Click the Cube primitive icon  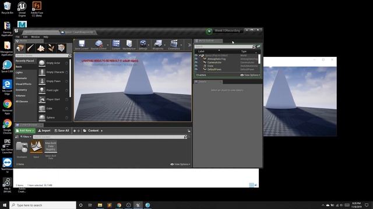coord(42,109)
